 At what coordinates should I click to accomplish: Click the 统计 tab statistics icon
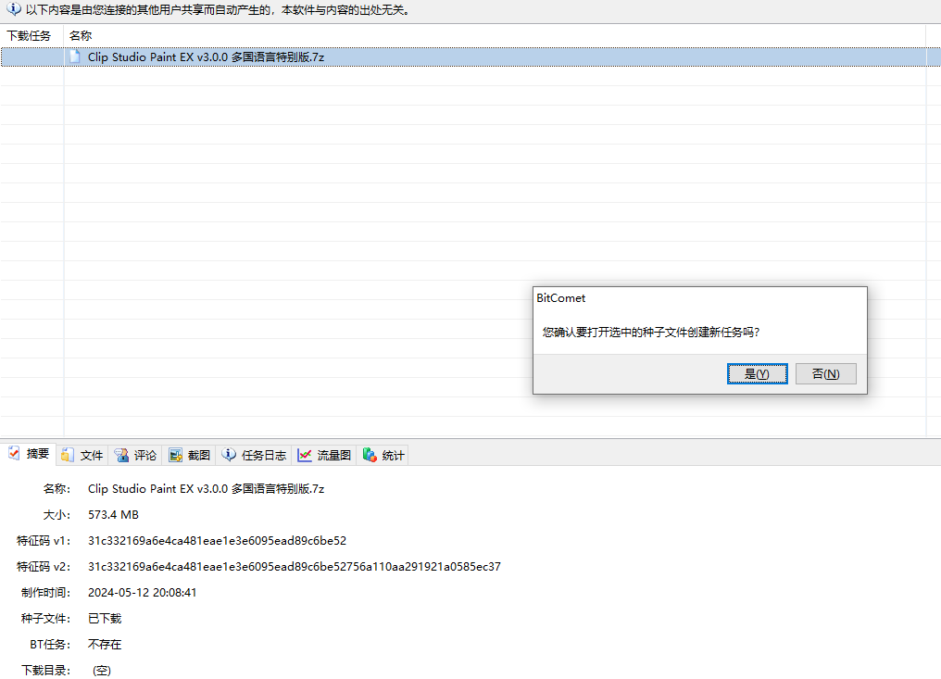tap(370, 455)
